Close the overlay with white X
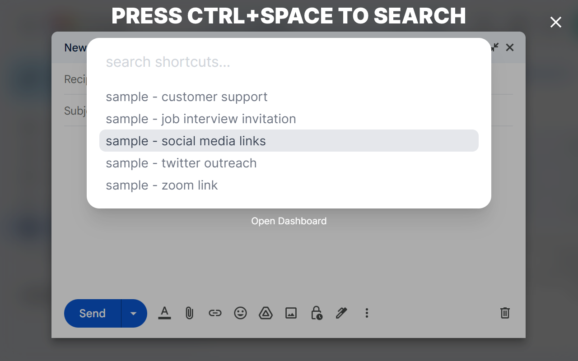The image size is (578, 361). (556, 22)
